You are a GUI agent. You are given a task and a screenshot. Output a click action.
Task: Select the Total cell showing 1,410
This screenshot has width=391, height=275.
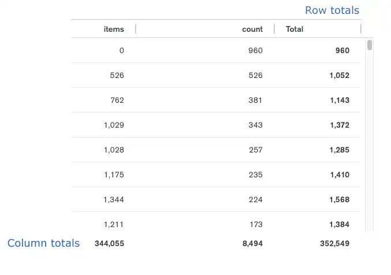[339, 174]
